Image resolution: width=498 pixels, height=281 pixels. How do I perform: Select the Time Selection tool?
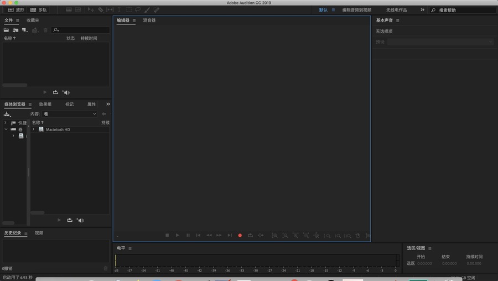point(119,10)
